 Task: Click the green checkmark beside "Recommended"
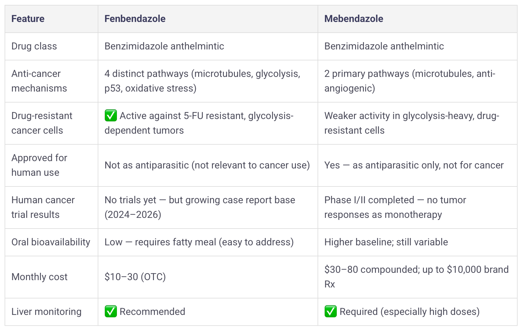pyautogui.click(x=111, y=312)
